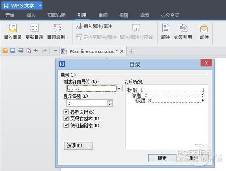Screen dimensions: 226x171
Task: Click the Insert Footnote/Endnote (插入脚注/尾注) icon
Action: (79, 26)
